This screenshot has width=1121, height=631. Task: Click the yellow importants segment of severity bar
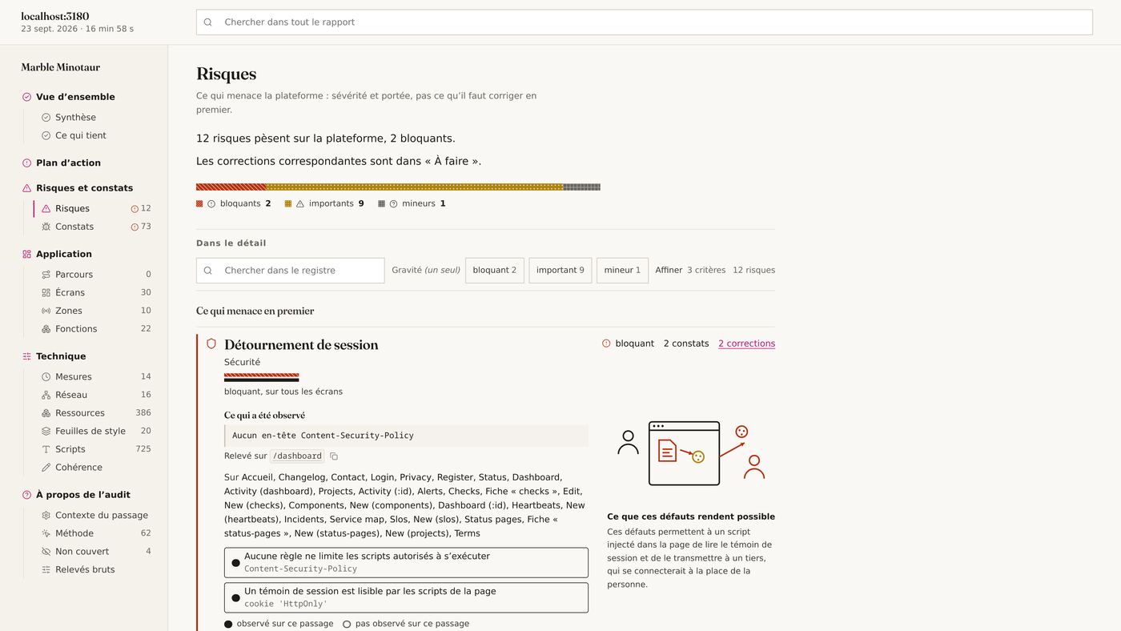click(x=414, y=187)
